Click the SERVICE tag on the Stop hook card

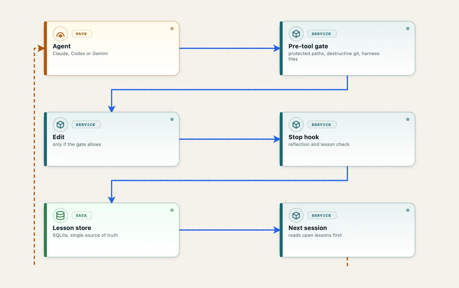tap(322, 125)
